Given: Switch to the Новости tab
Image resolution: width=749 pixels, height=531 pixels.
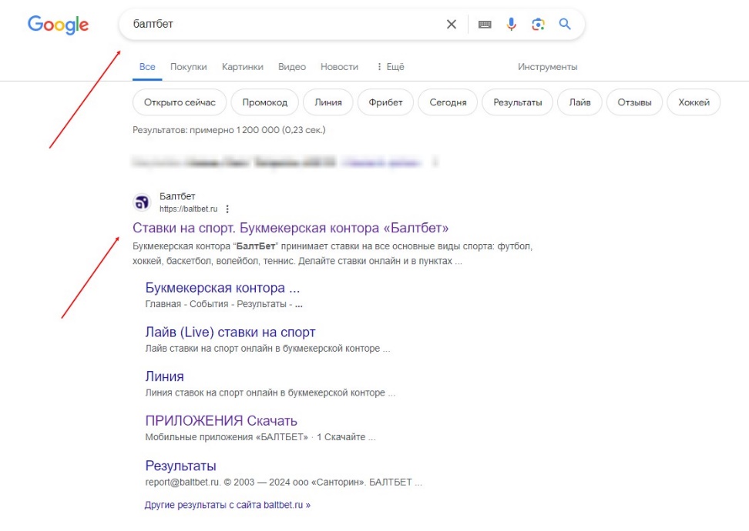Looking at the screenshot, I should click(x=339, y=67).
